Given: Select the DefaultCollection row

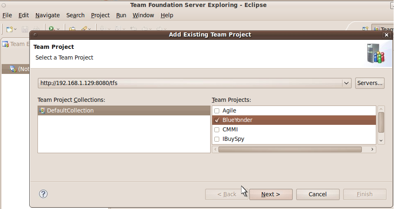Looking at the screenshot, I should pyautogui.click(x=124, y=110).
